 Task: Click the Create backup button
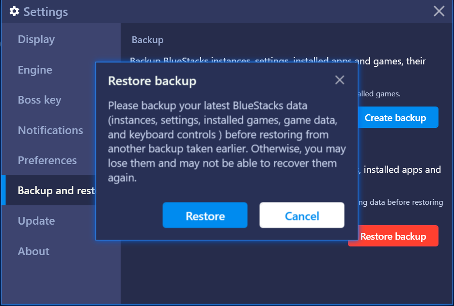[x=398, y=117]
